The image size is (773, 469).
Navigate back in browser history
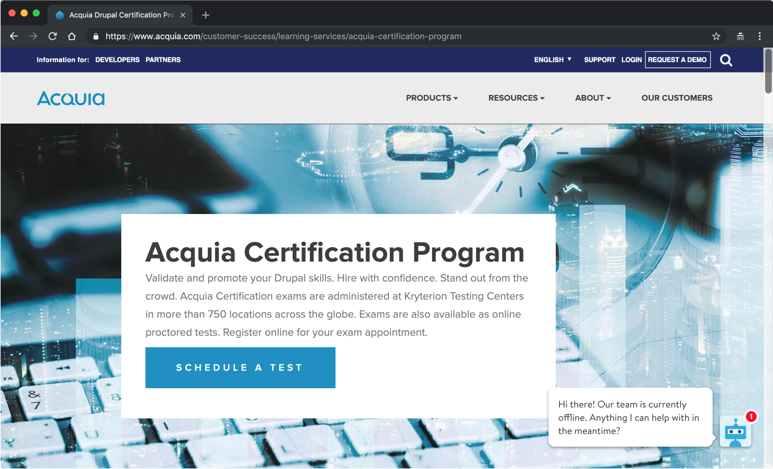(14, 36)
